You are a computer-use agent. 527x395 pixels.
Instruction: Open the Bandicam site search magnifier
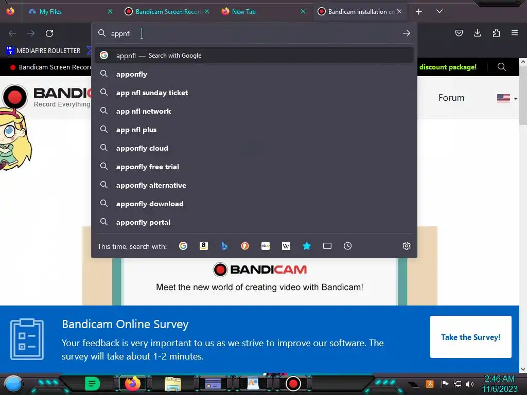click(x=501, y=67)
